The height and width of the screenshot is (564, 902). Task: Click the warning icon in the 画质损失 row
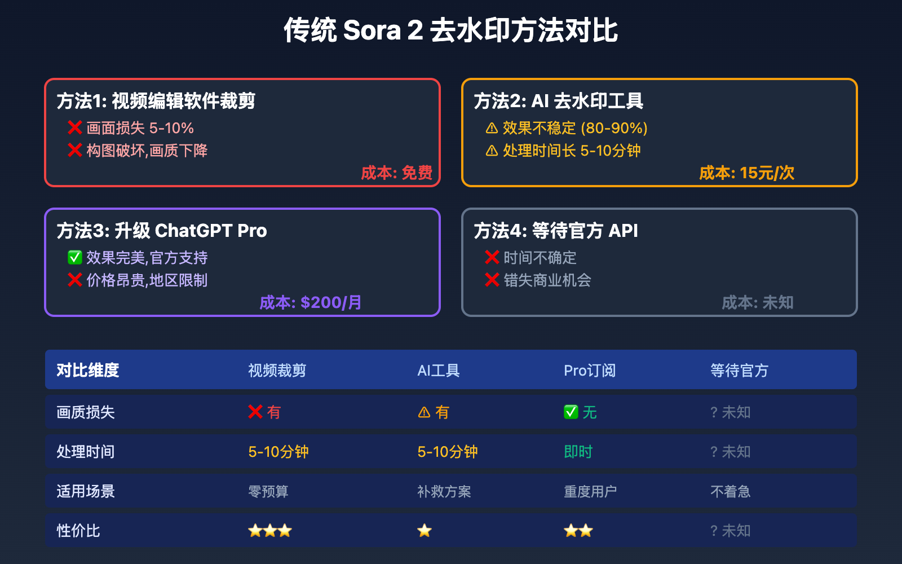coord(424,413)
